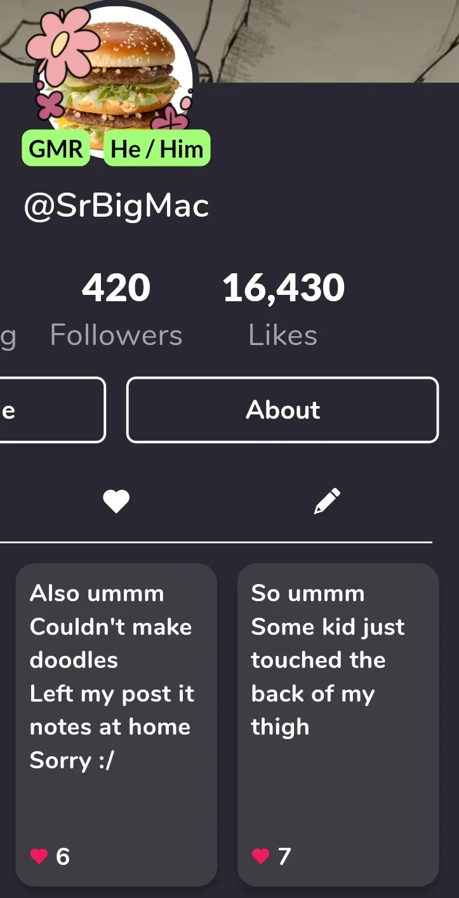Tap the green GMR badge
This screenshot has width=459, height=898.
click(x=56, y=148)
